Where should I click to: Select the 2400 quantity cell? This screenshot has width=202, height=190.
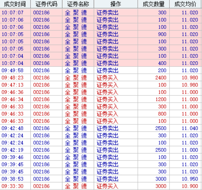[161, 78]
